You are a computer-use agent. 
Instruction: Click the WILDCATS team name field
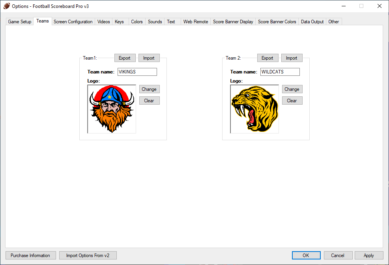[x=280, y=72]
